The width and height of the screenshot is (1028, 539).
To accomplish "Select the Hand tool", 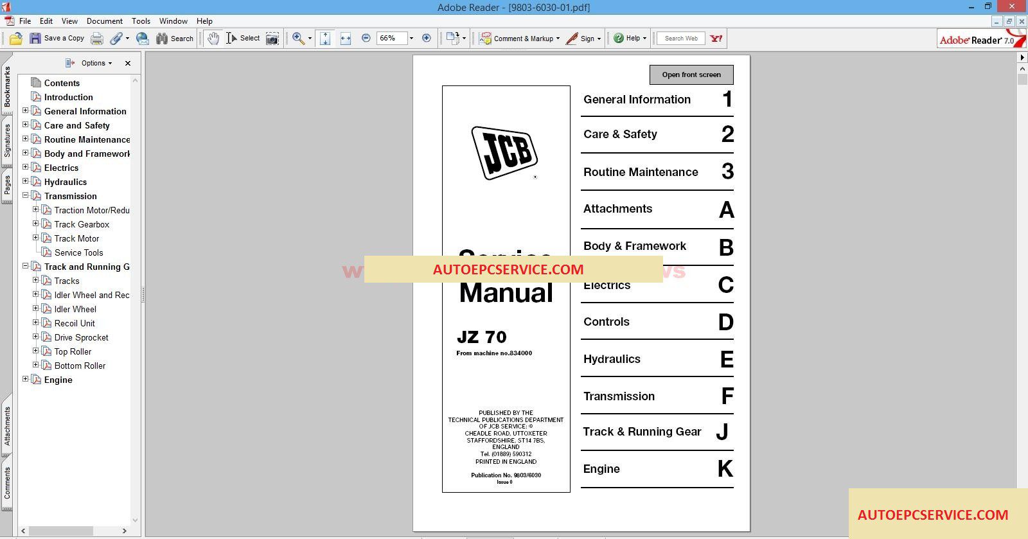I will (213, 39).
